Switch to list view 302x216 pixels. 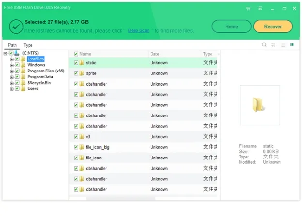[x=283, y=45]
